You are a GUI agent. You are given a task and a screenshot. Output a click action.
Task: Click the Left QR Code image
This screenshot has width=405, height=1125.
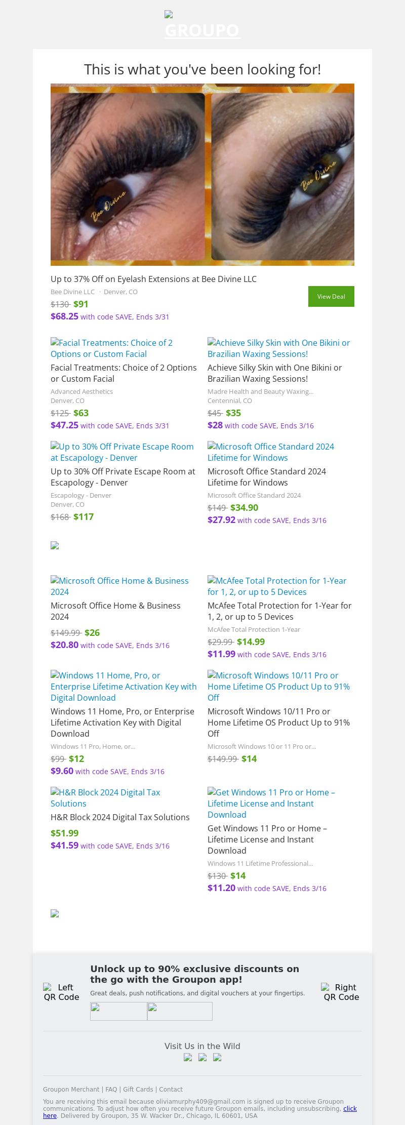click(x=61, y=992)
